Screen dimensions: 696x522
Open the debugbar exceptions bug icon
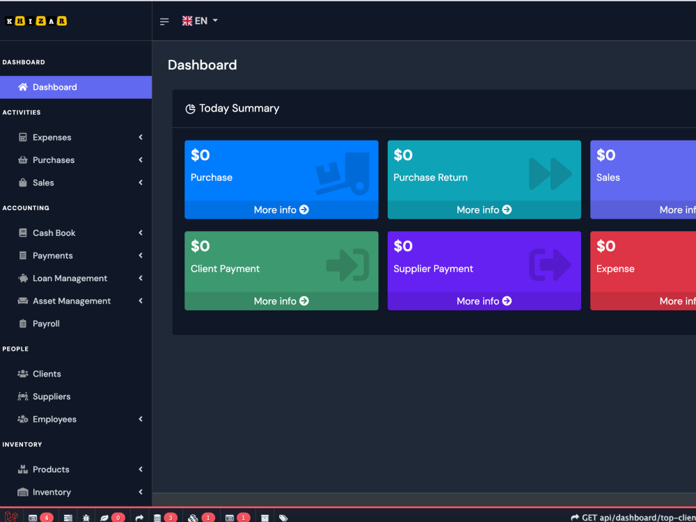click(86, 518)
